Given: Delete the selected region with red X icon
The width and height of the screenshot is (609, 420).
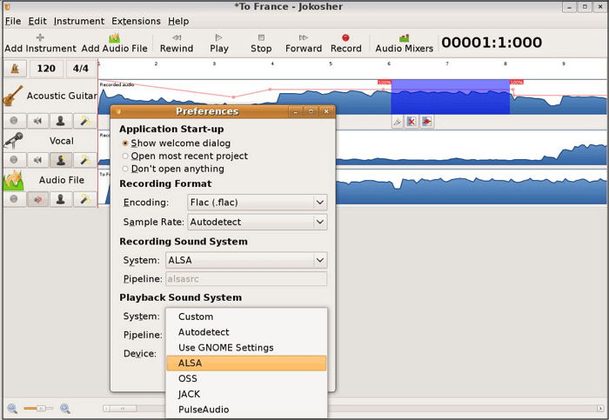Looking at the screenshot, I should [412, 122].
